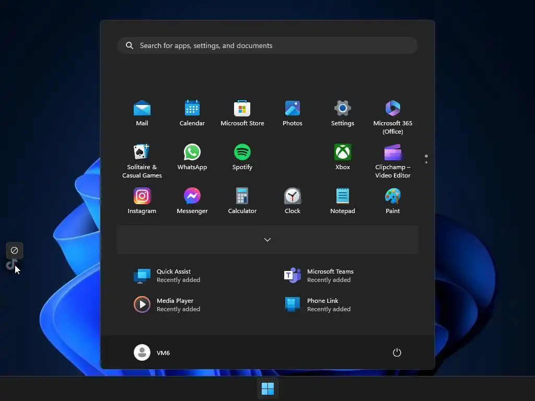Open Microsoft Store
This screenshot has width=535, height=401.
[x=242, y=113]
